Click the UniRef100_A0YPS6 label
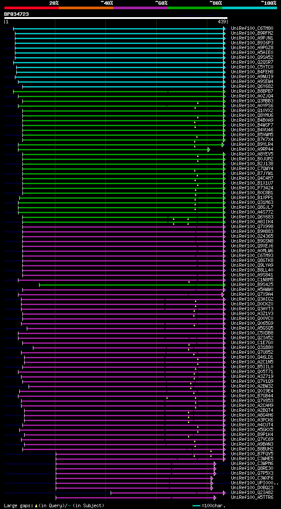281x509 pixels. 252,106
